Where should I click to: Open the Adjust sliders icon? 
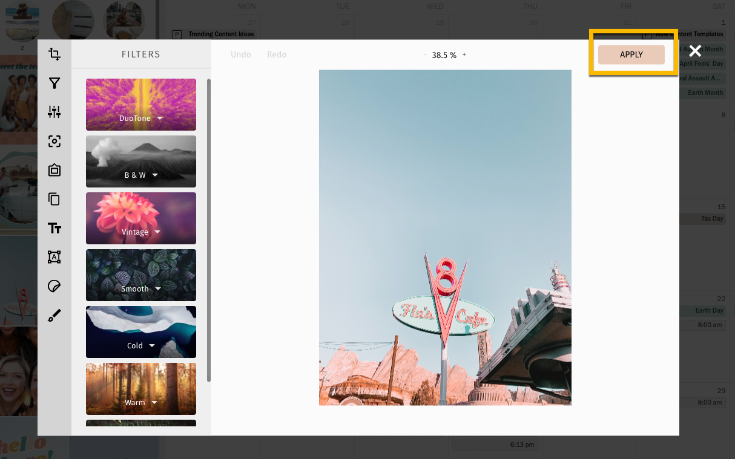coord(54,112)
